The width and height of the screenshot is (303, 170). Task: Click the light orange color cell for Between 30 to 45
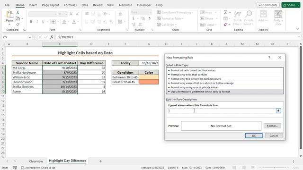[x=149, y=77]
